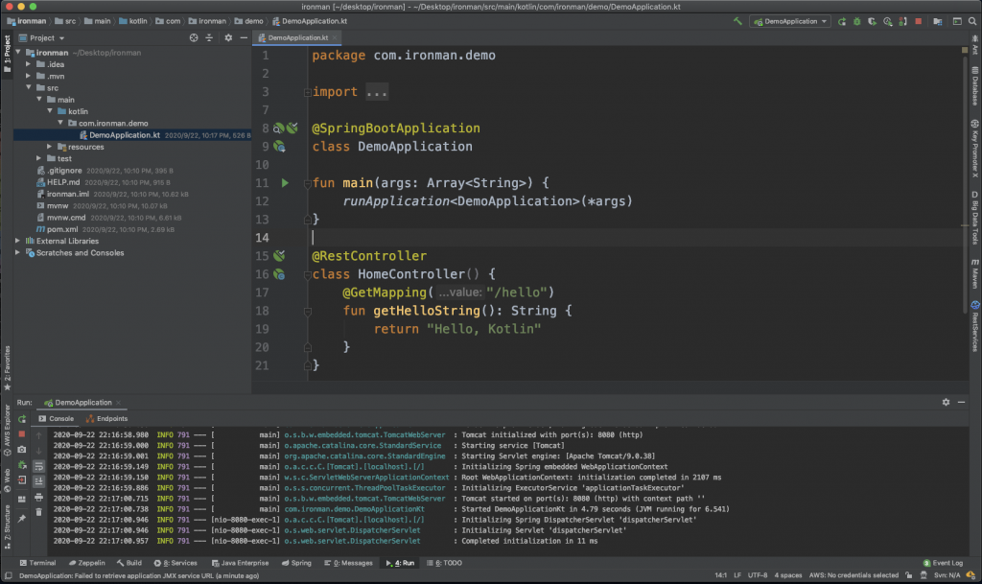Click AWS: No credentials selected
This screenshot has height=584, width=982.
(x=853, y=575)
